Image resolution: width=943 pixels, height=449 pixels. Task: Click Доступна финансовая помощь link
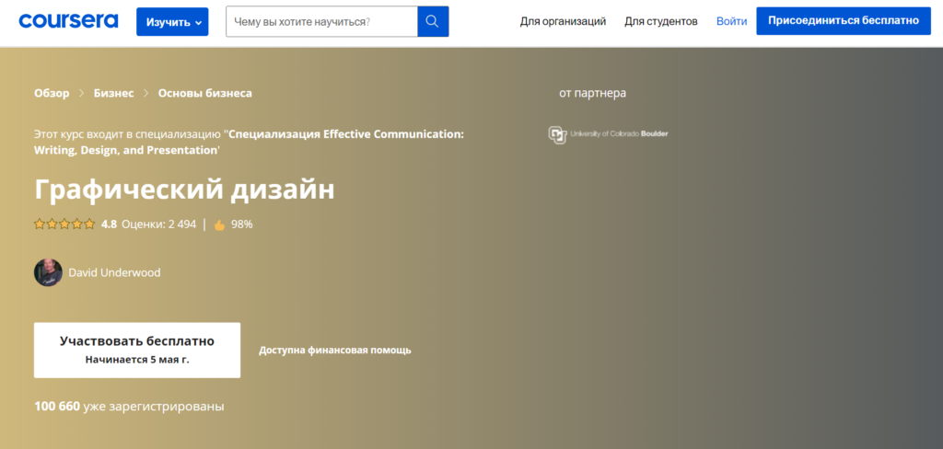(335, 351)
